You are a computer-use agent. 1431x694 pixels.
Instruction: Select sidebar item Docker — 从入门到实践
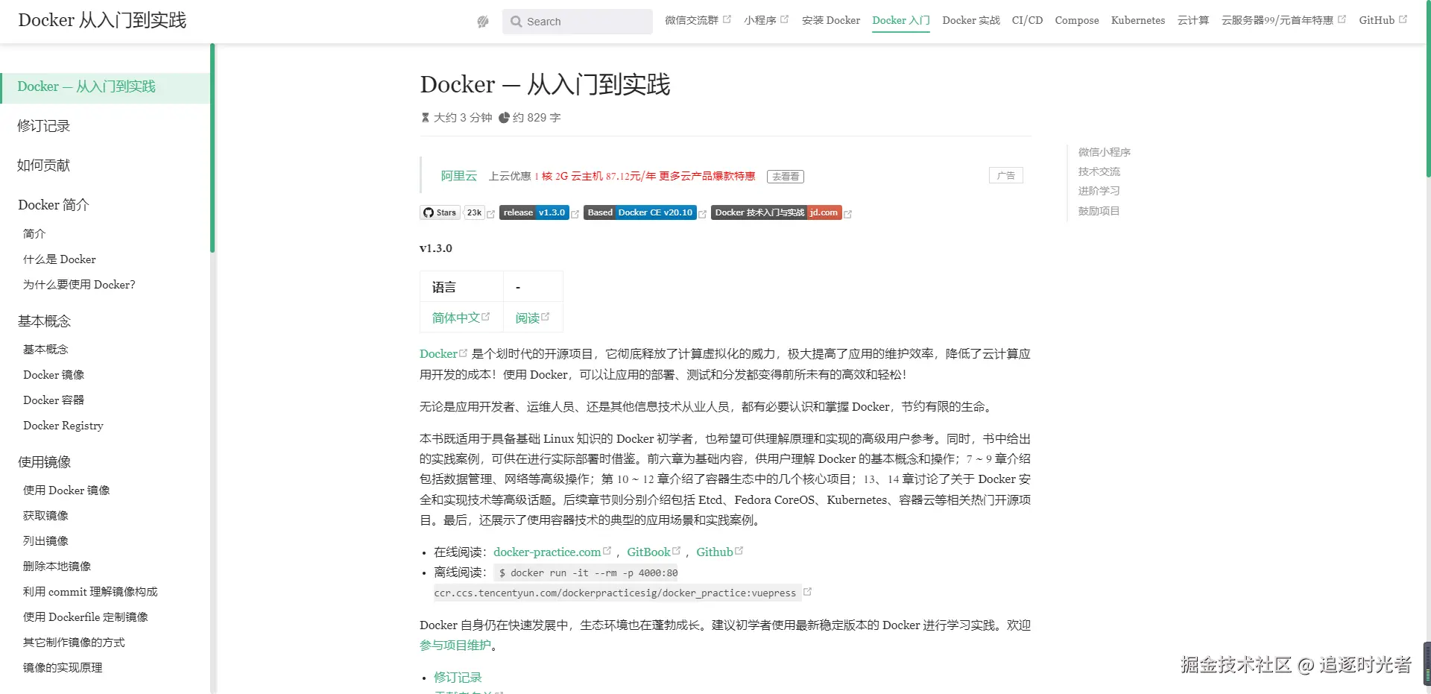(x=106, y=87)
